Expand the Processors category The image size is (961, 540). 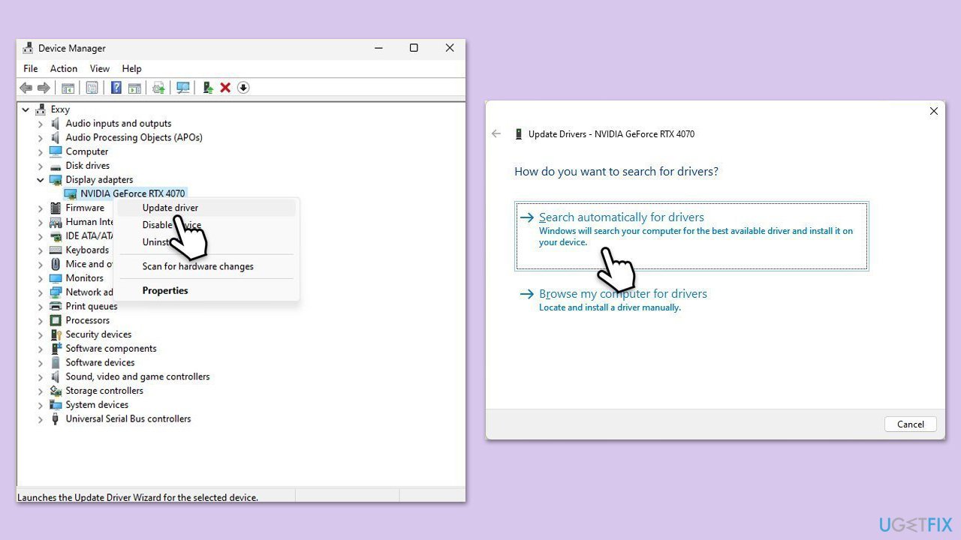(x=41, y=321)
